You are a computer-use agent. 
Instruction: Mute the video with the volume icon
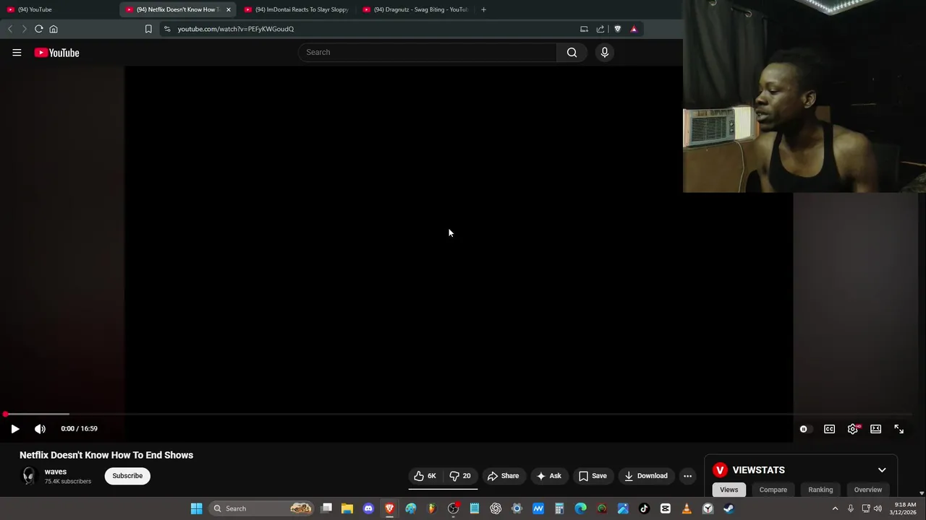click(40, 429)
